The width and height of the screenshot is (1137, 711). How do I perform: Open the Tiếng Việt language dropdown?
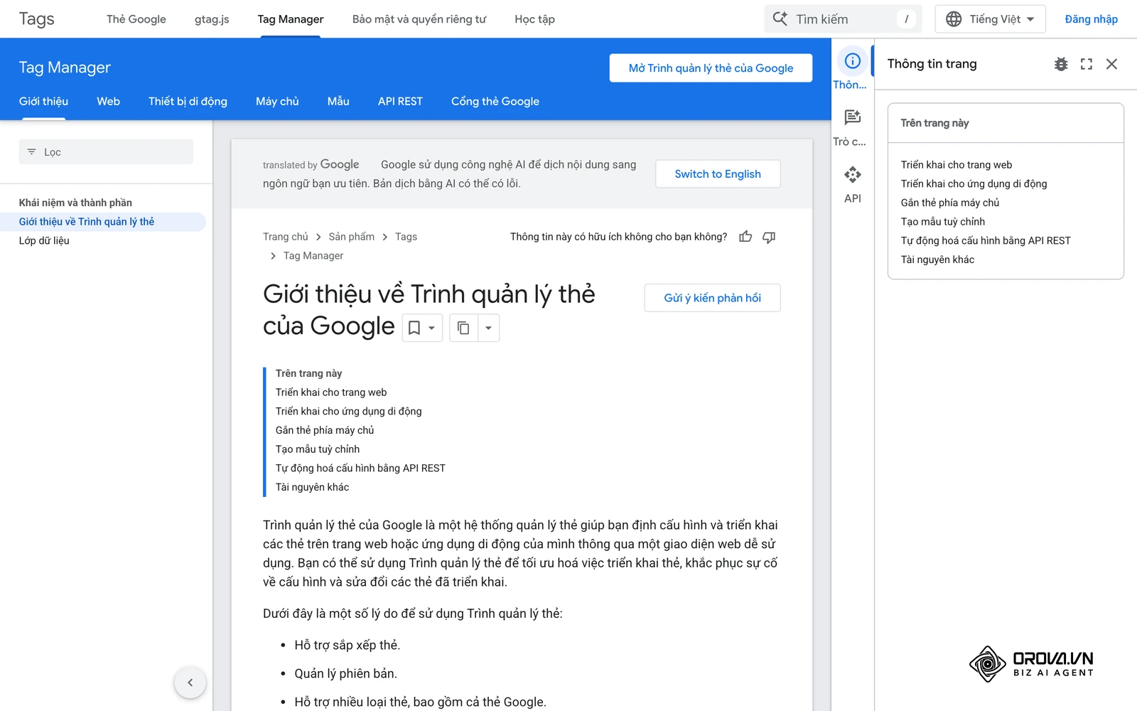(991, 19)
